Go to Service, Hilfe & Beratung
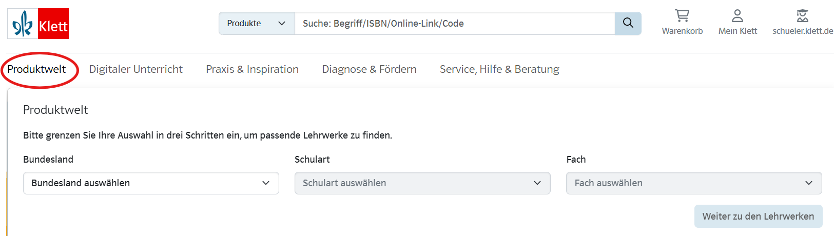This screenshot has width=834, height=236. point(499,69)
